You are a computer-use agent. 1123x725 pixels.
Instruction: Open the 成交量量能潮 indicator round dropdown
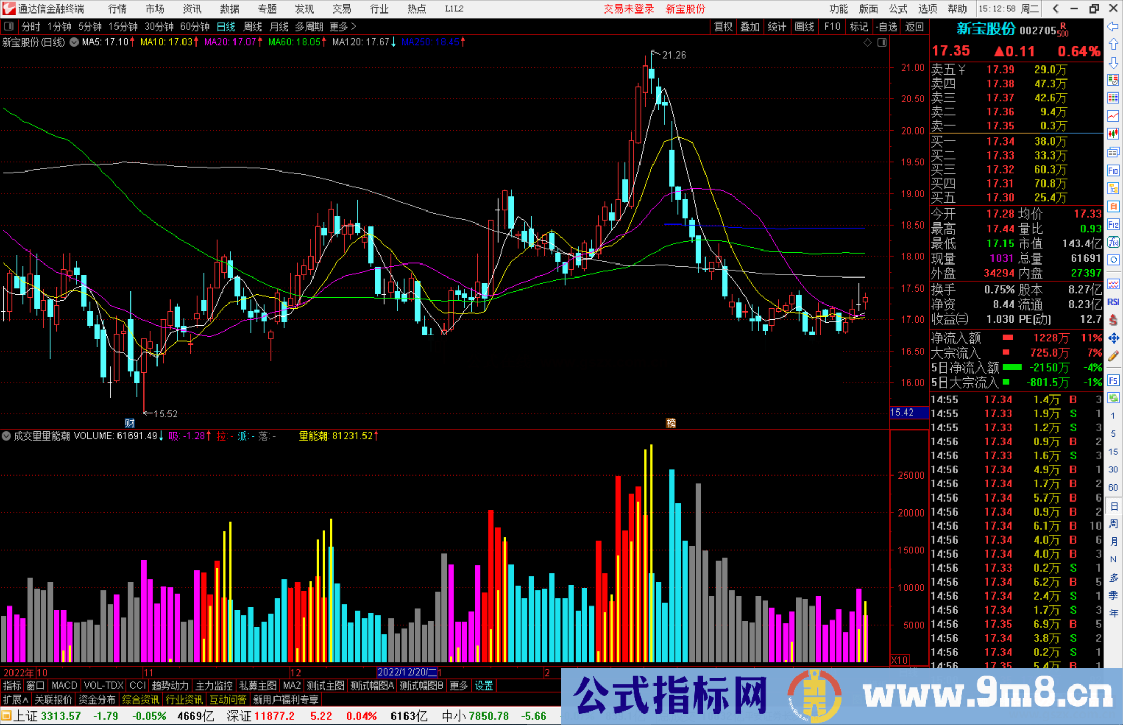click(x=6, y=436)
